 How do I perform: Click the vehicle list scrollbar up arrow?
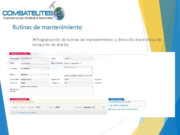[92, 67]
